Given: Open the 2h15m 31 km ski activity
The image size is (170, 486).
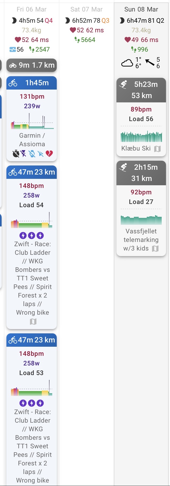Looking at the screenshot, I should [x=141, y=173].
